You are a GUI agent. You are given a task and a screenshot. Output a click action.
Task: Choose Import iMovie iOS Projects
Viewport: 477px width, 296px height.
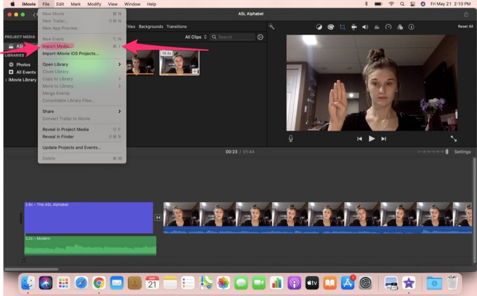tap(82, 53)
